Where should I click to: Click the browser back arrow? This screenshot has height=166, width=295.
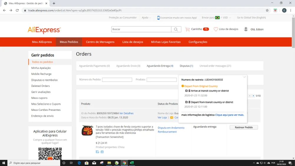tap(4, 10)
